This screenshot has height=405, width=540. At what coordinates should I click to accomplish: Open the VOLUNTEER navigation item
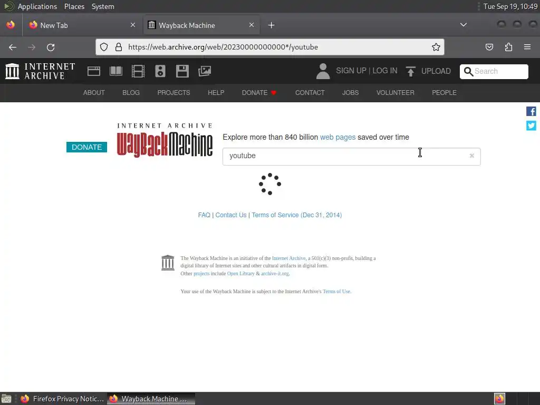395,93
